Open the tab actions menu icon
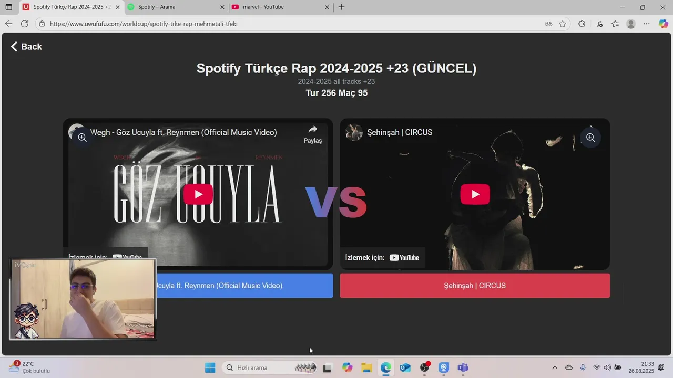Viewport: 673px width, 378px height. (x=8, y=7)
